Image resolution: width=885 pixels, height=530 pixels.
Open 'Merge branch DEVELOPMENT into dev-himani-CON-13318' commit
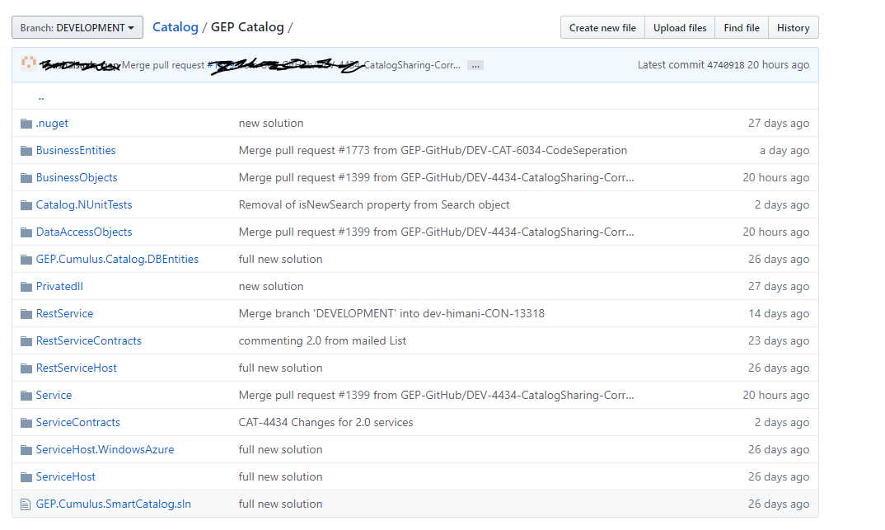point(391,313)
